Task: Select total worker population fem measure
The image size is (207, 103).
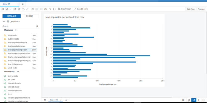Action: click(19, 53)
